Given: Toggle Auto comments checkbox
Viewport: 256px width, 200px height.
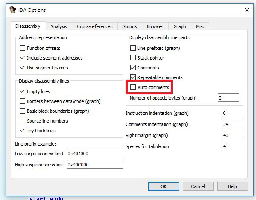Looking at the screenshot, I should point(133,87).
